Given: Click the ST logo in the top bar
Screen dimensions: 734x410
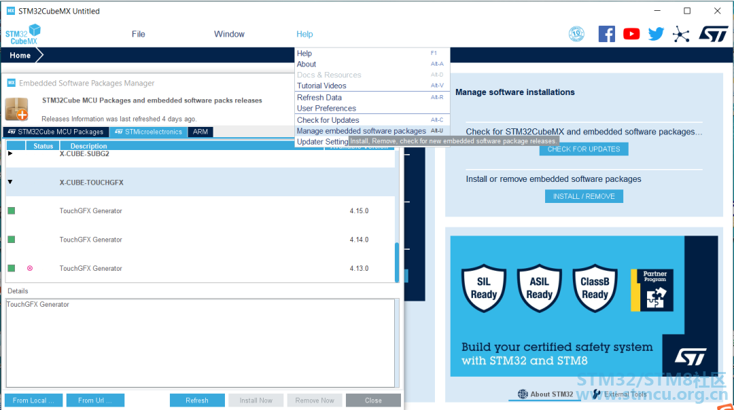Looking at the screenshot, I should [714, 34].
